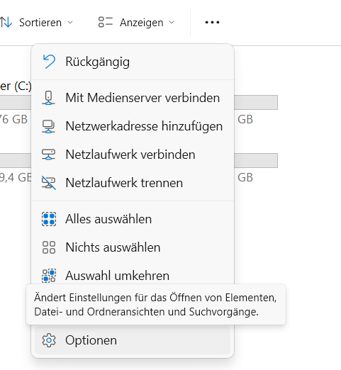This screenshot has width=341, height=370.
Task: Choose Auswahl umkehren menu entry
Action: click(133, 276)
